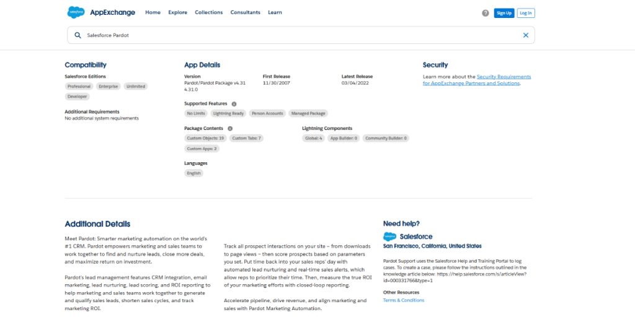Image resolution: width=635 pixels, height=317 pixels.
Task: Open the help question mark icon
Action: pos(485,13)
